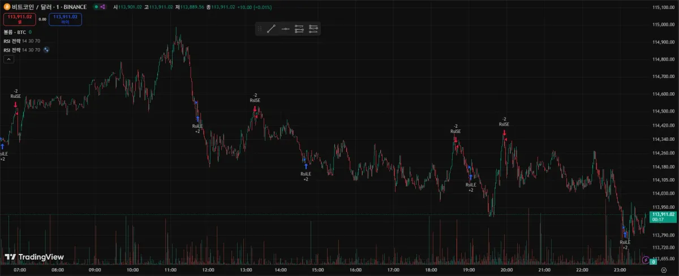Collapse the indicator legend with chevron button
This screenshot has height=276, width=679.
[8, 59]
